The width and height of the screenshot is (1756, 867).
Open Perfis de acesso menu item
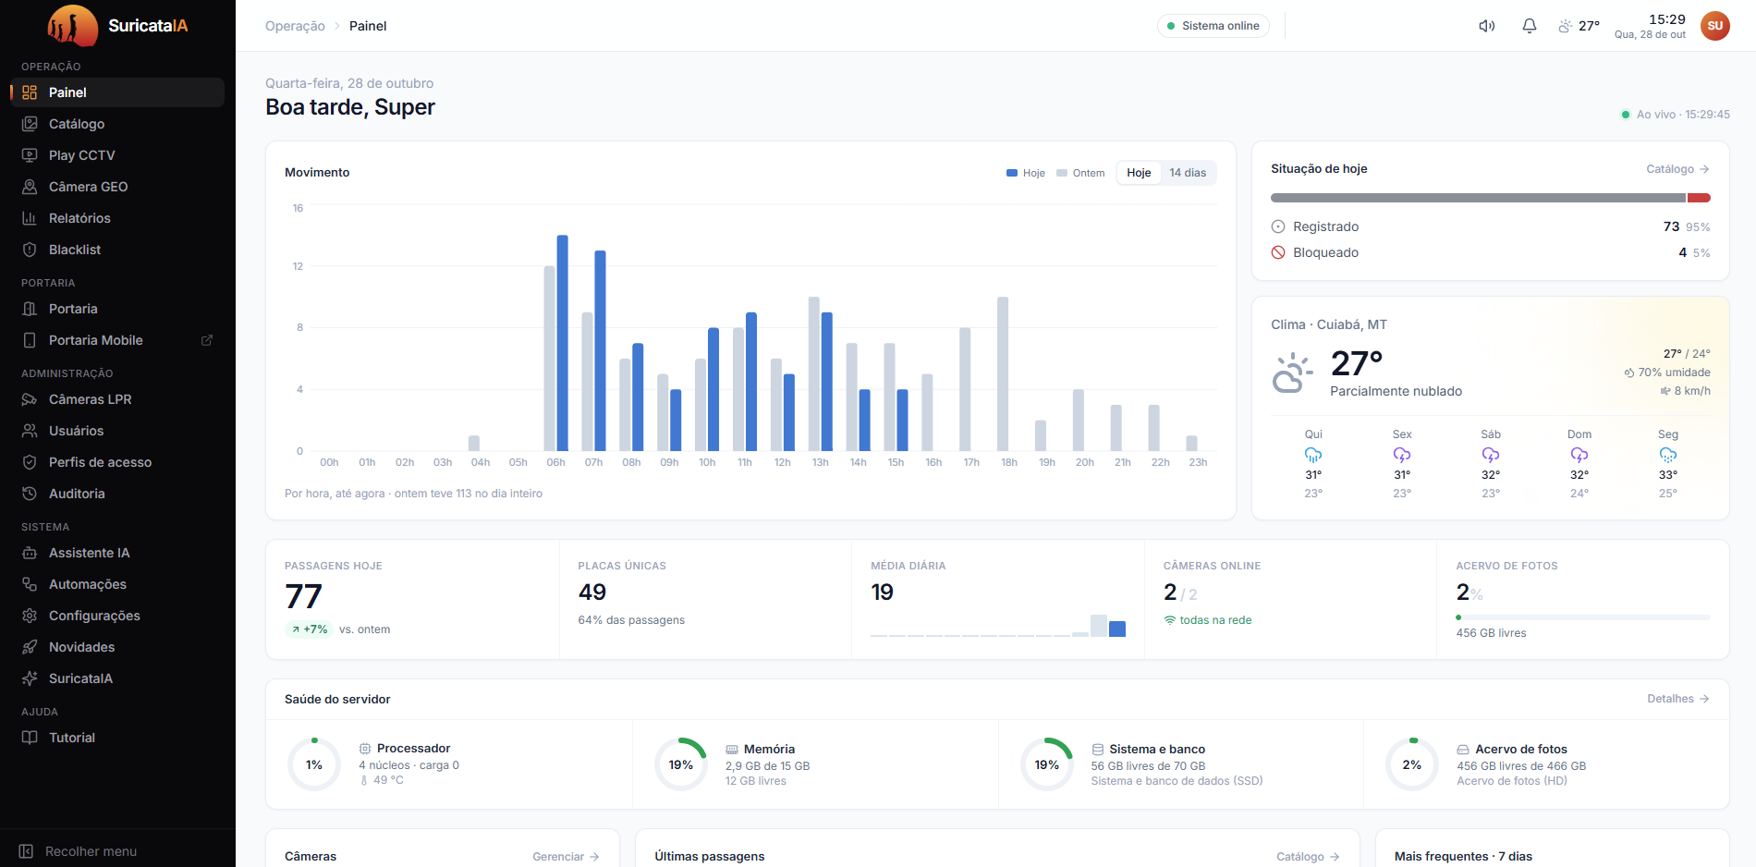click(117, 462)
